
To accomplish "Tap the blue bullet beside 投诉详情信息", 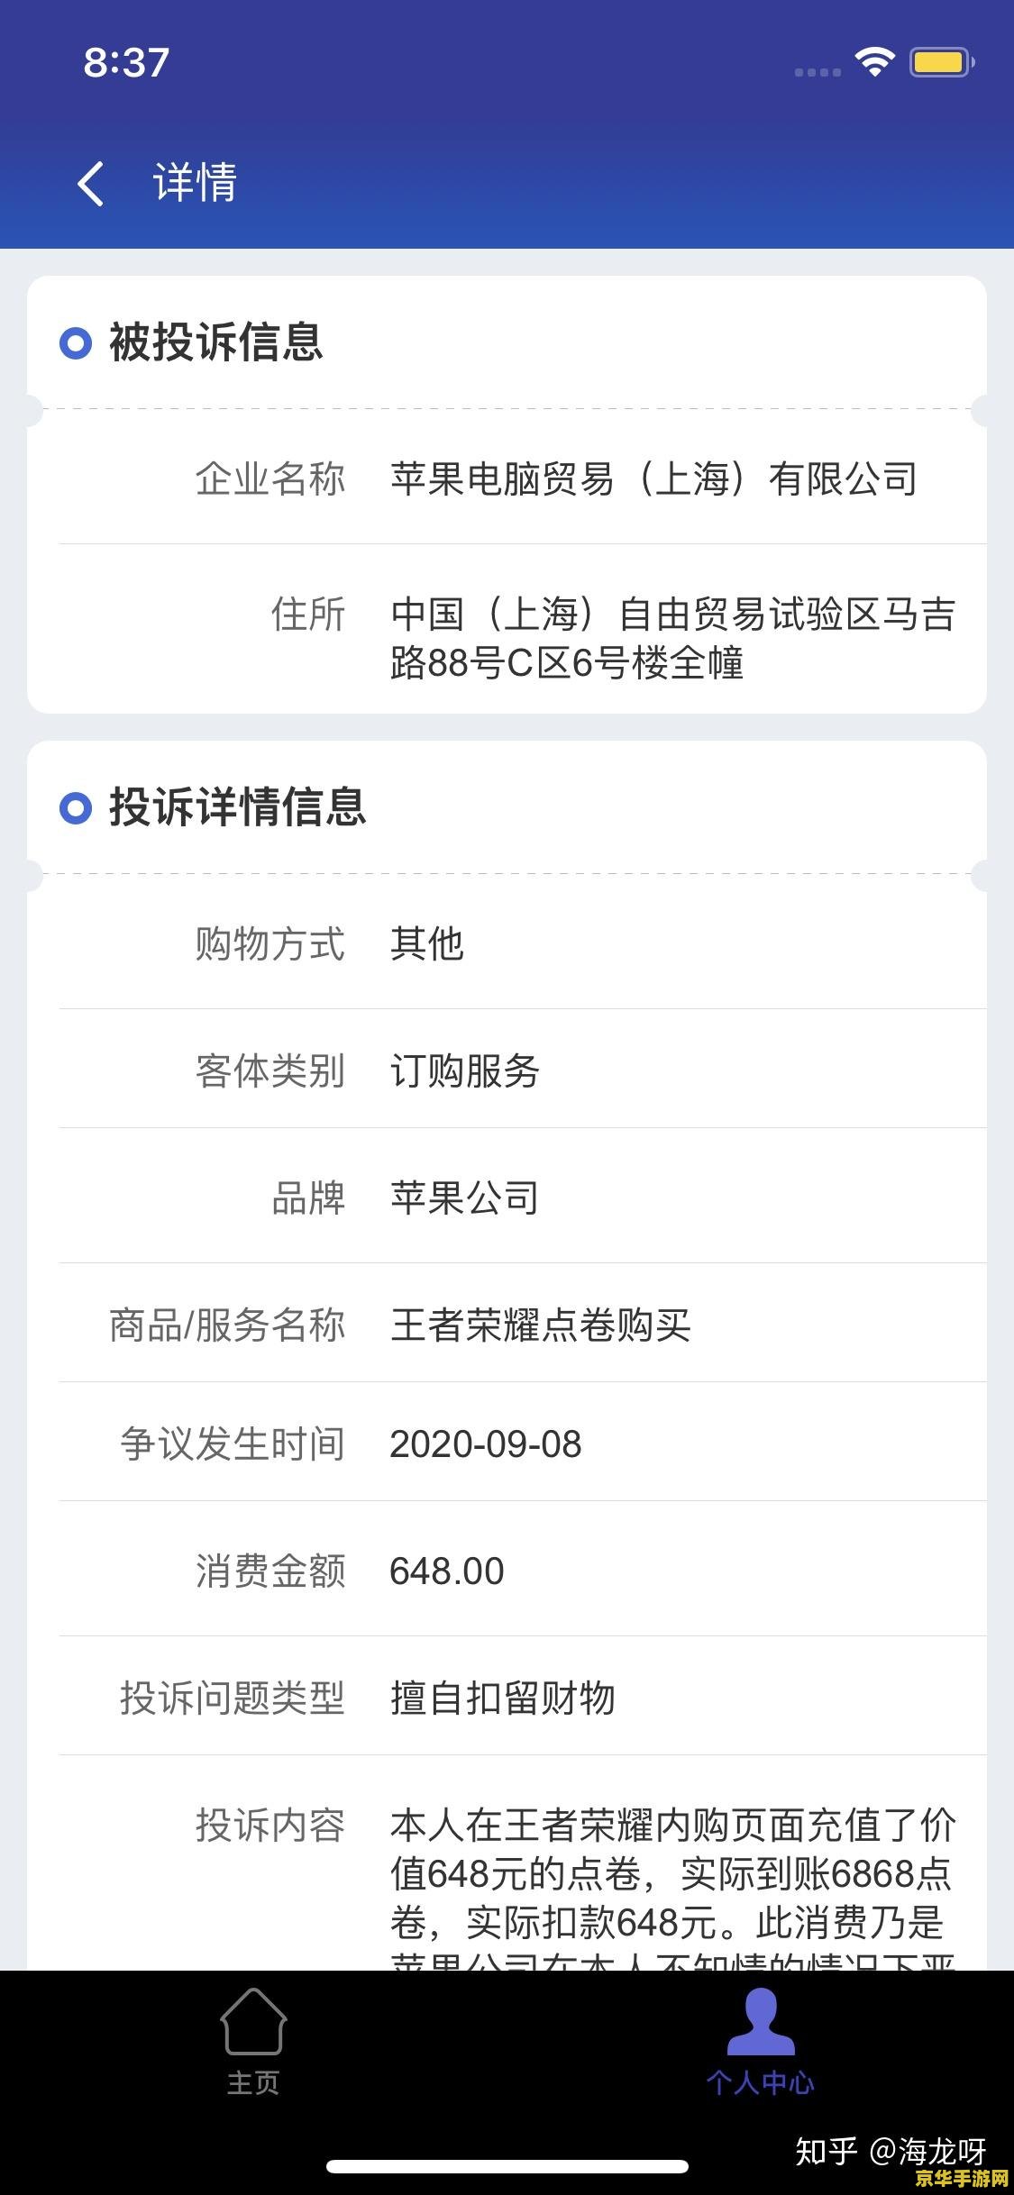I will (x=76, y=807).
